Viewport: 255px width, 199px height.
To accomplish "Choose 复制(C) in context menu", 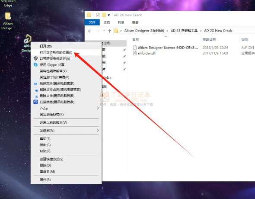I will (67, 145).
